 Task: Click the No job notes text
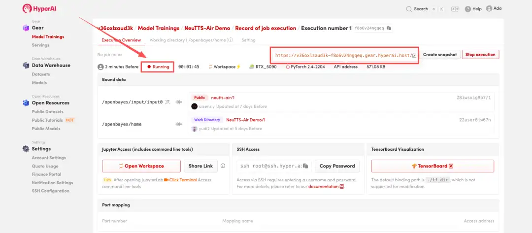[x=110, y=55]
